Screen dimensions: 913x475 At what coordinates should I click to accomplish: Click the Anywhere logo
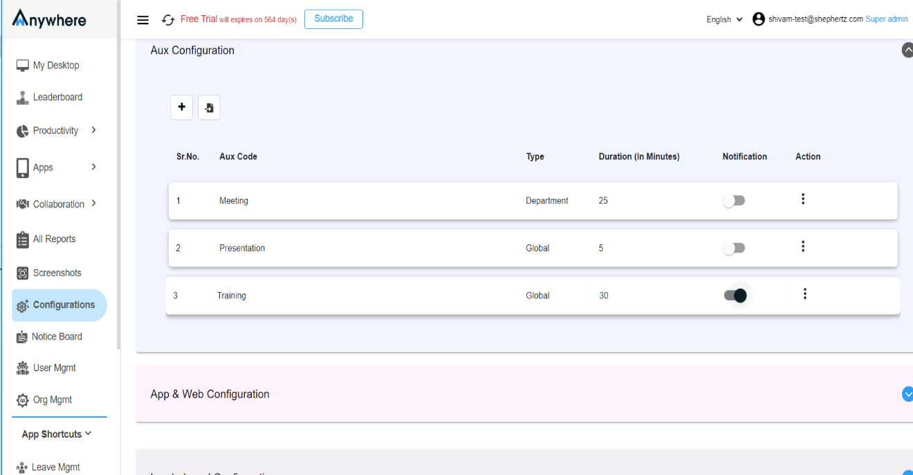point(49,19)
